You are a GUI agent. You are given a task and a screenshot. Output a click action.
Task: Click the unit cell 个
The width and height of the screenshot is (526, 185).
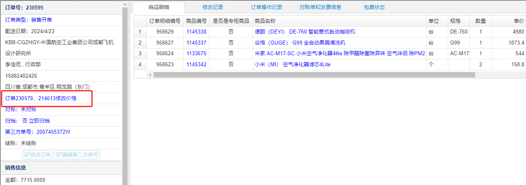coord(437,64)
